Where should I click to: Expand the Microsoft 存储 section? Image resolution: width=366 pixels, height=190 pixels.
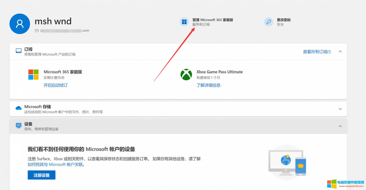[x=340, y=109]
